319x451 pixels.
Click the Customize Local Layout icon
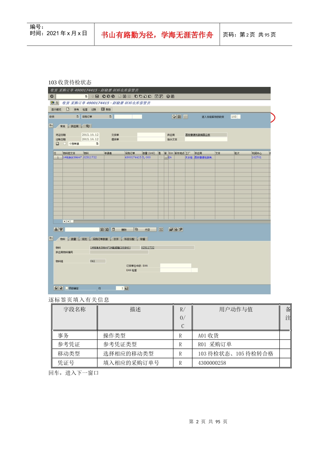click(x=173, y=96)
